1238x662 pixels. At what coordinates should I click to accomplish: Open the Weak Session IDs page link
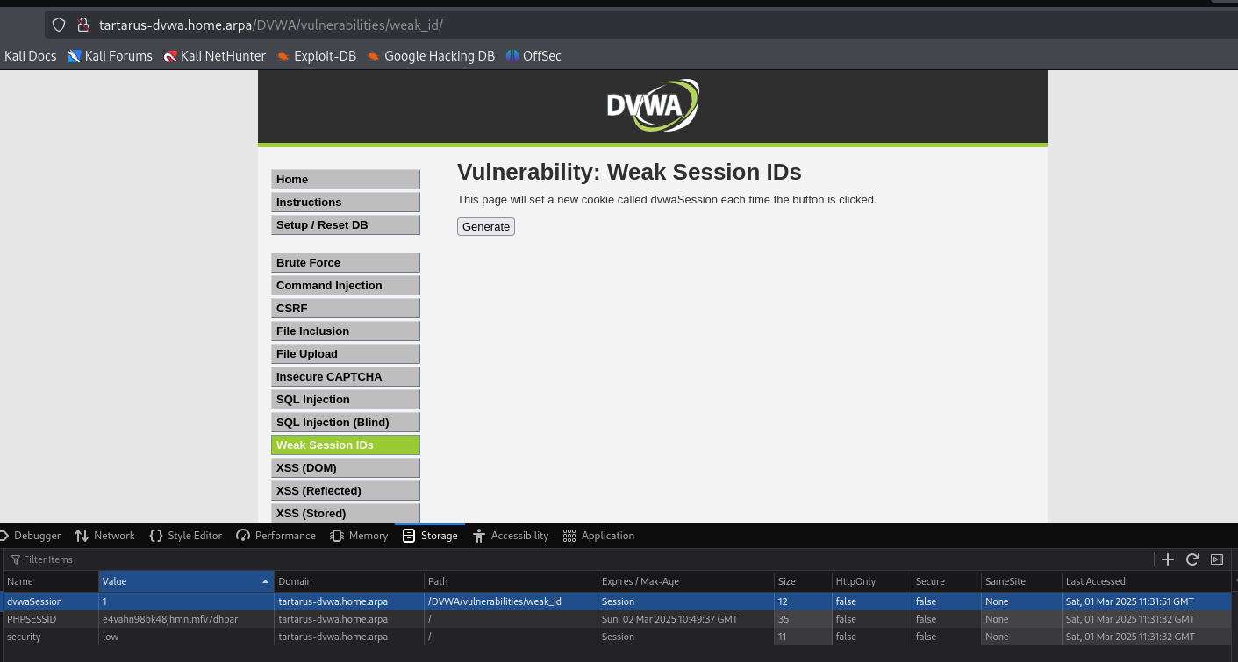(x=325, y=445)
